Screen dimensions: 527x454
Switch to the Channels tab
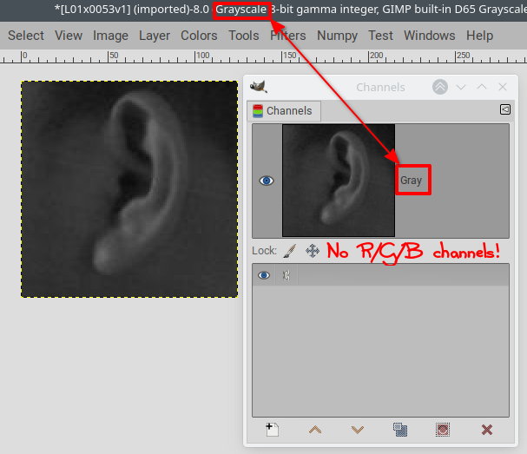[x=283, y=111]
